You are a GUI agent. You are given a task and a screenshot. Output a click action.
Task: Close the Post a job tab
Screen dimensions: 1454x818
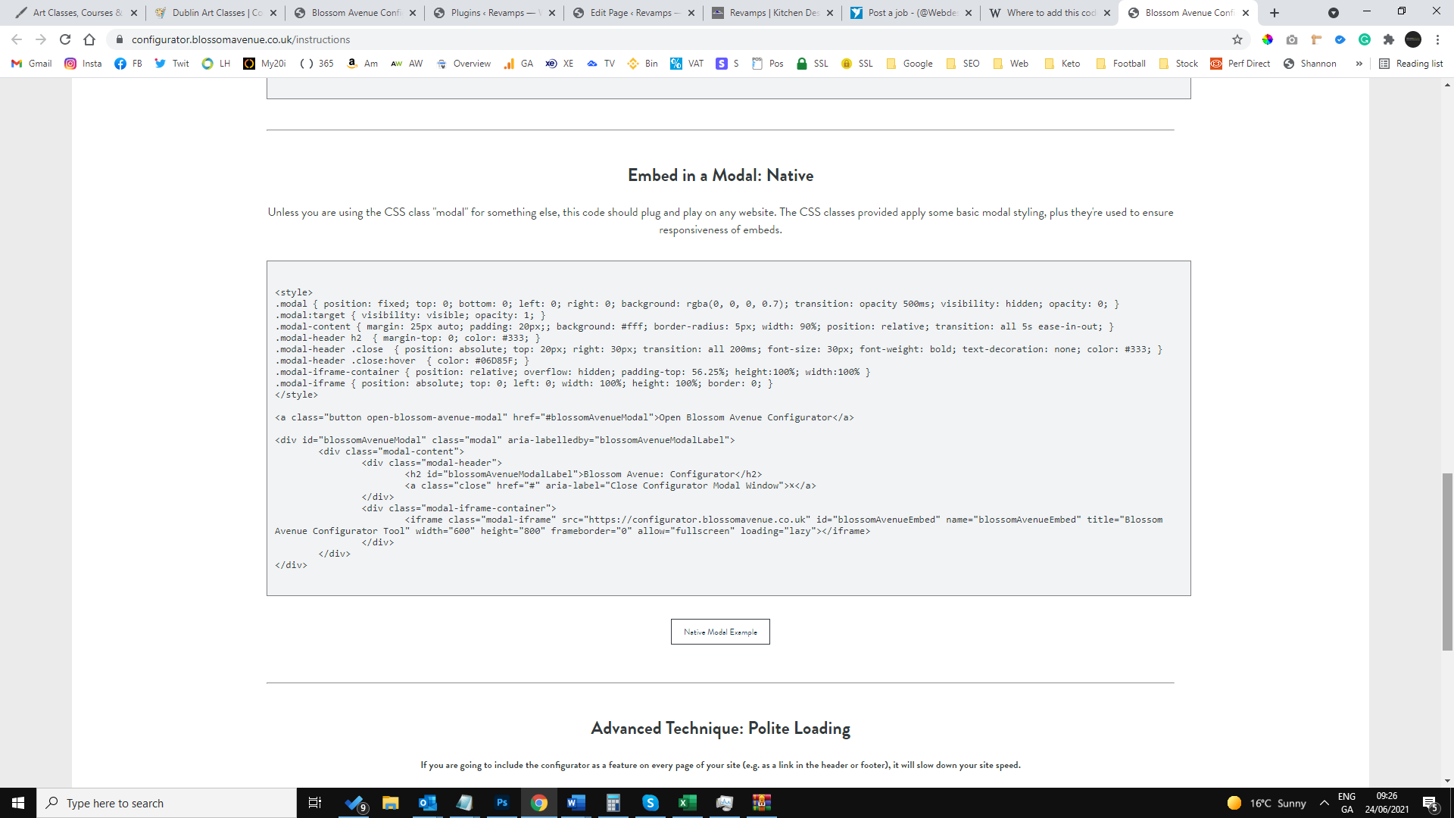pos(969,13)
